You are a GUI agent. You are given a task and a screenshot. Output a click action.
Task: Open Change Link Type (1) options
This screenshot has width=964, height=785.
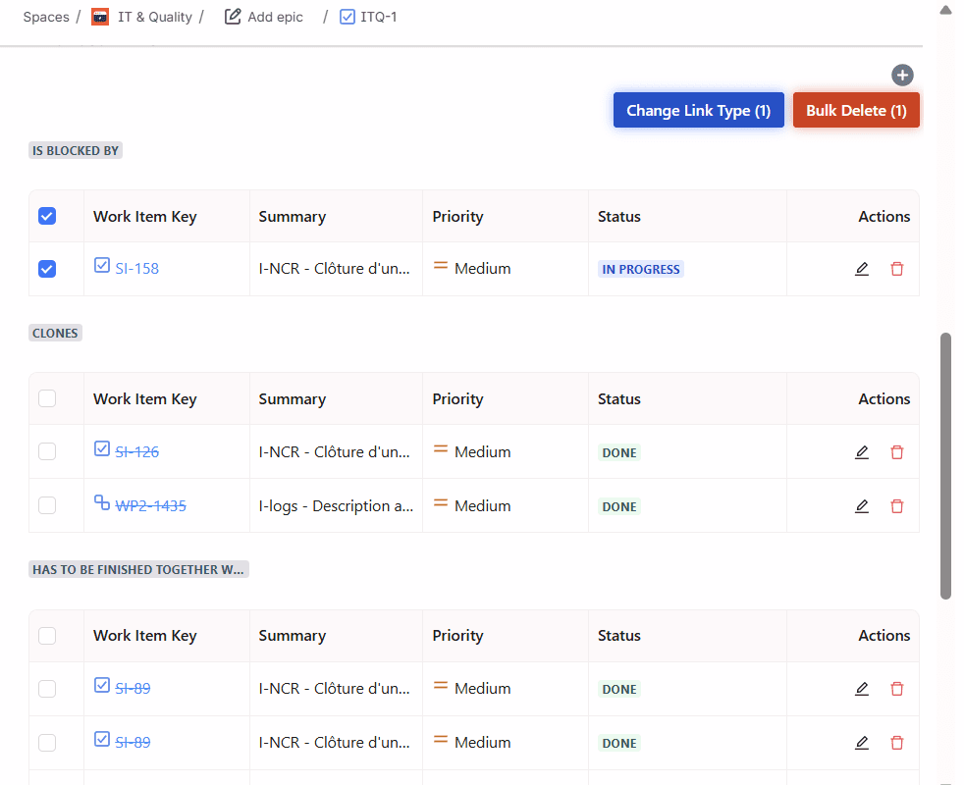[698, 111]
